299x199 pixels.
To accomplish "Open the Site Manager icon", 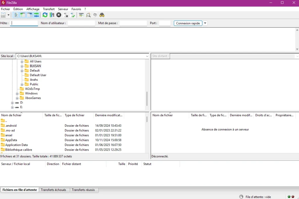I will 4,15.
